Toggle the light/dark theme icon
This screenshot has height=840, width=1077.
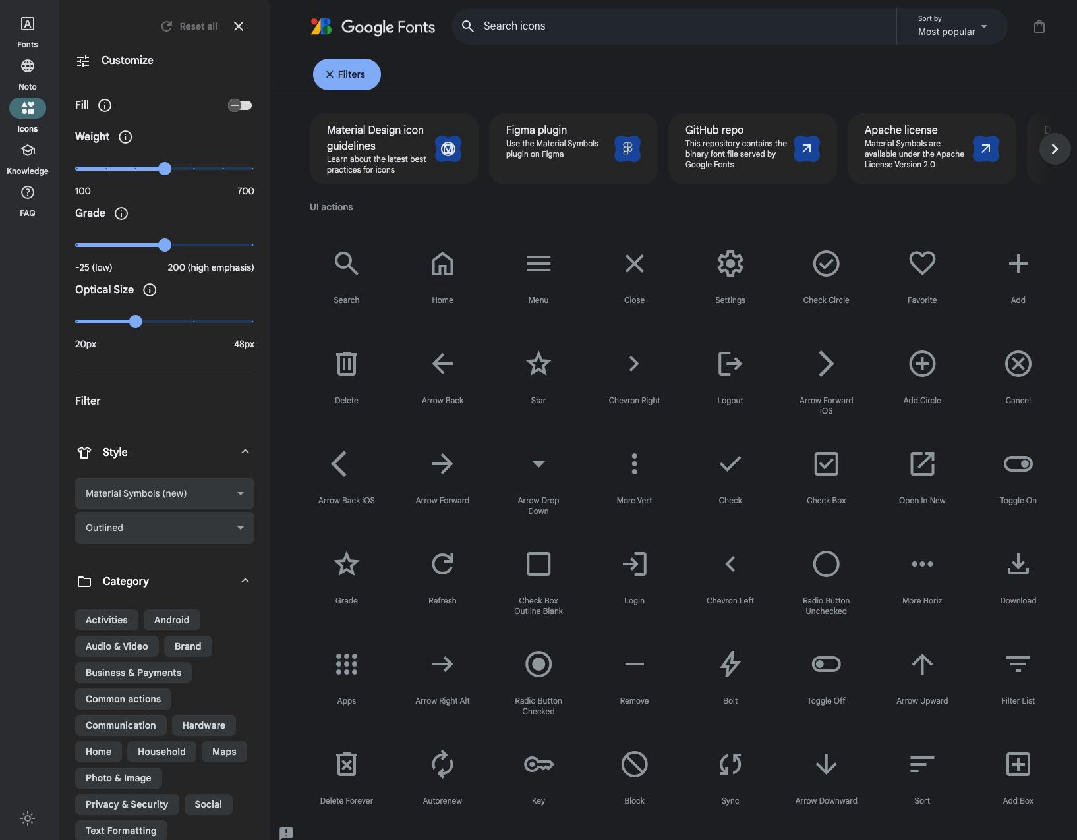(28, 818)
